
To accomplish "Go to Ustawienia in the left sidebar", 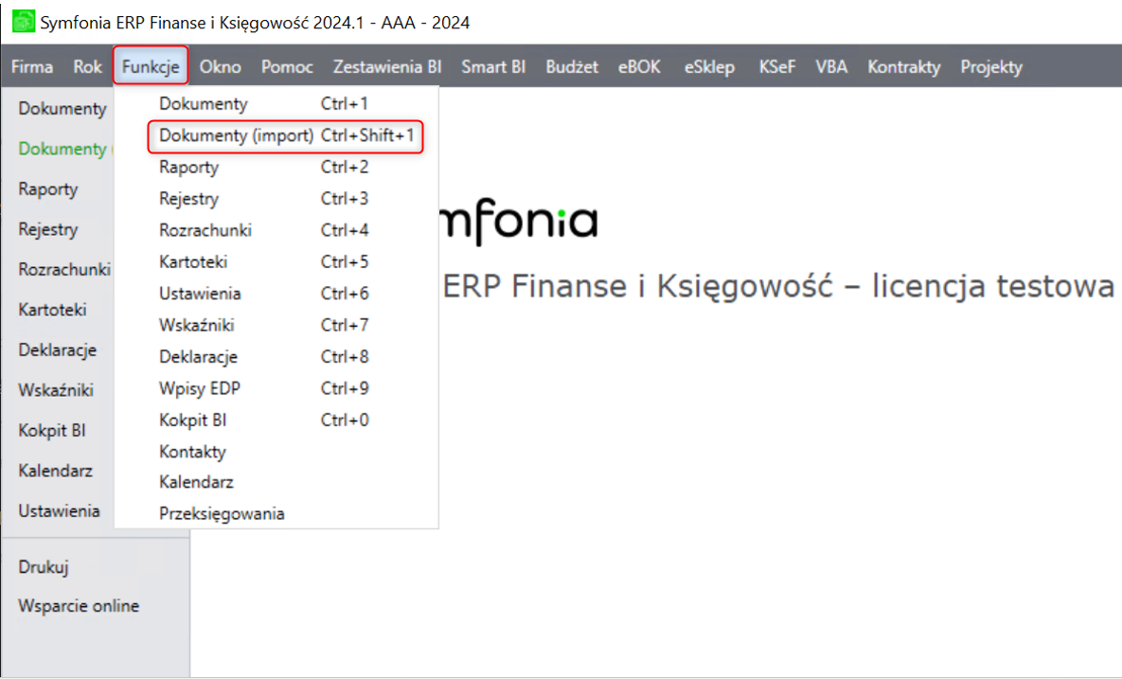I will click(59, 510).
